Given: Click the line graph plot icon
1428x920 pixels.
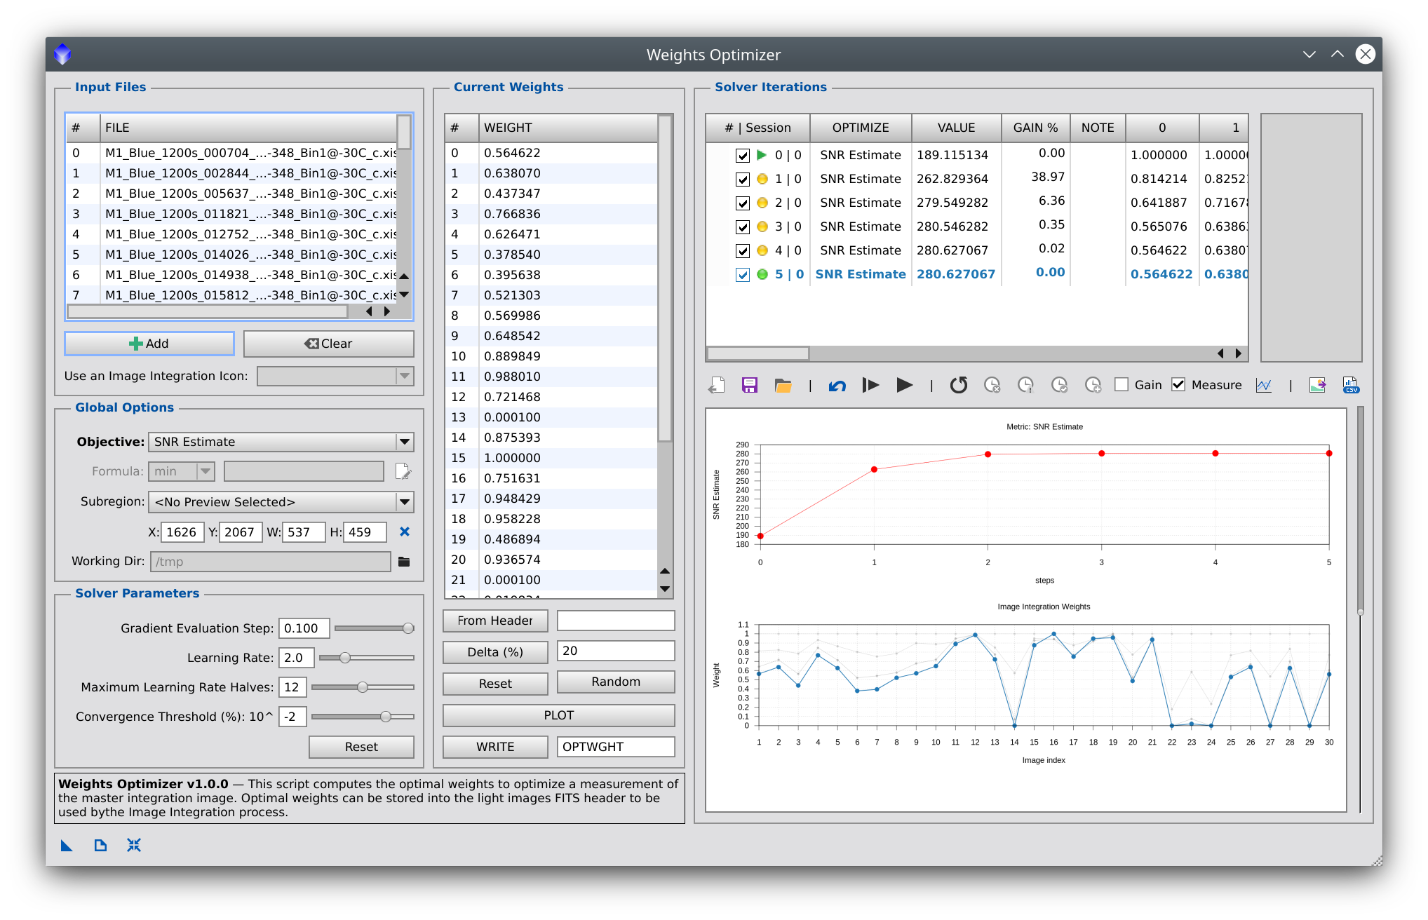Looking at the screenshot, I should [1264, 385].
